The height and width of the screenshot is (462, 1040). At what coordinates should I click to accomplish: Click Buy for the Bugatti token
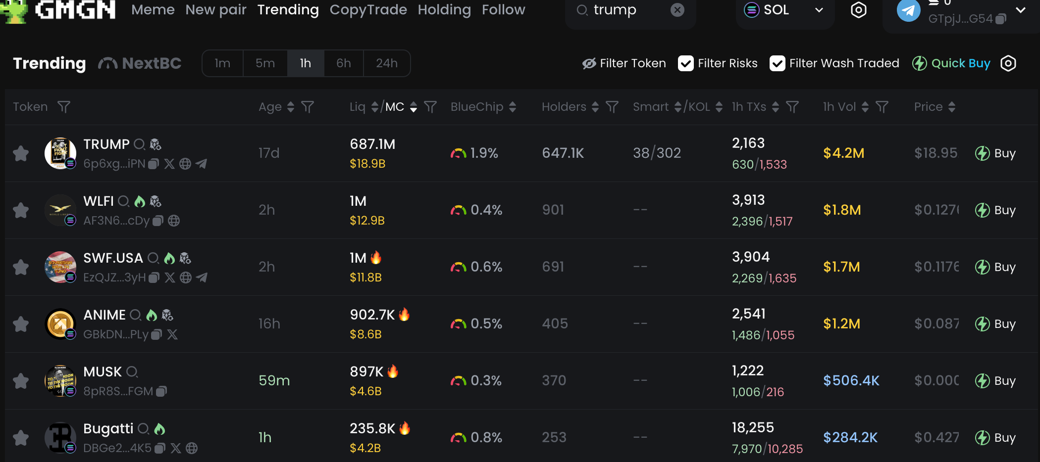coord(995,438)
